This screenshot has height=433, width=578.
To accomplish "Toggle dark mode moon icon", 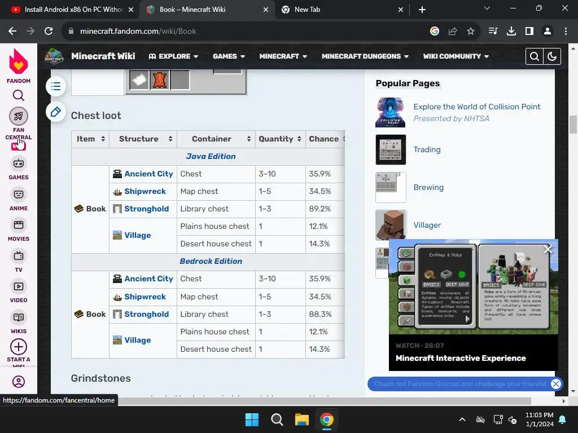I will [x=552, y=56].
